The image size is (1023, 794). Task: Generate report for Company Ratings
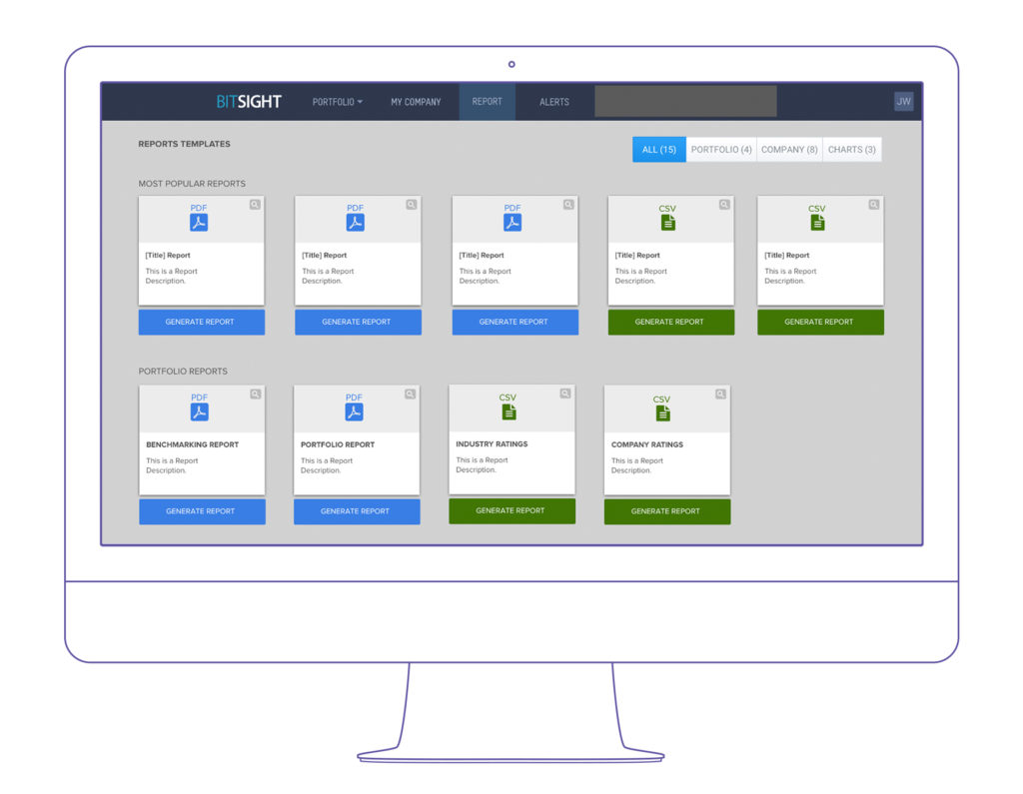[x=666, y=511]
